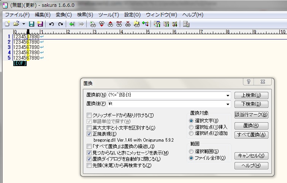Image resolution: width=287 pixels, height=183 pixels.
Task: Create a new file with toolbar icon
Action: [7, 24]
